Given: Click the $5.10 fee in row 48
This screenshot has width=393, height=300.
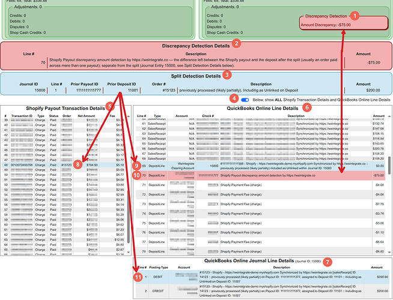Looking at the screenshot, I should click(x=120, y=165).
